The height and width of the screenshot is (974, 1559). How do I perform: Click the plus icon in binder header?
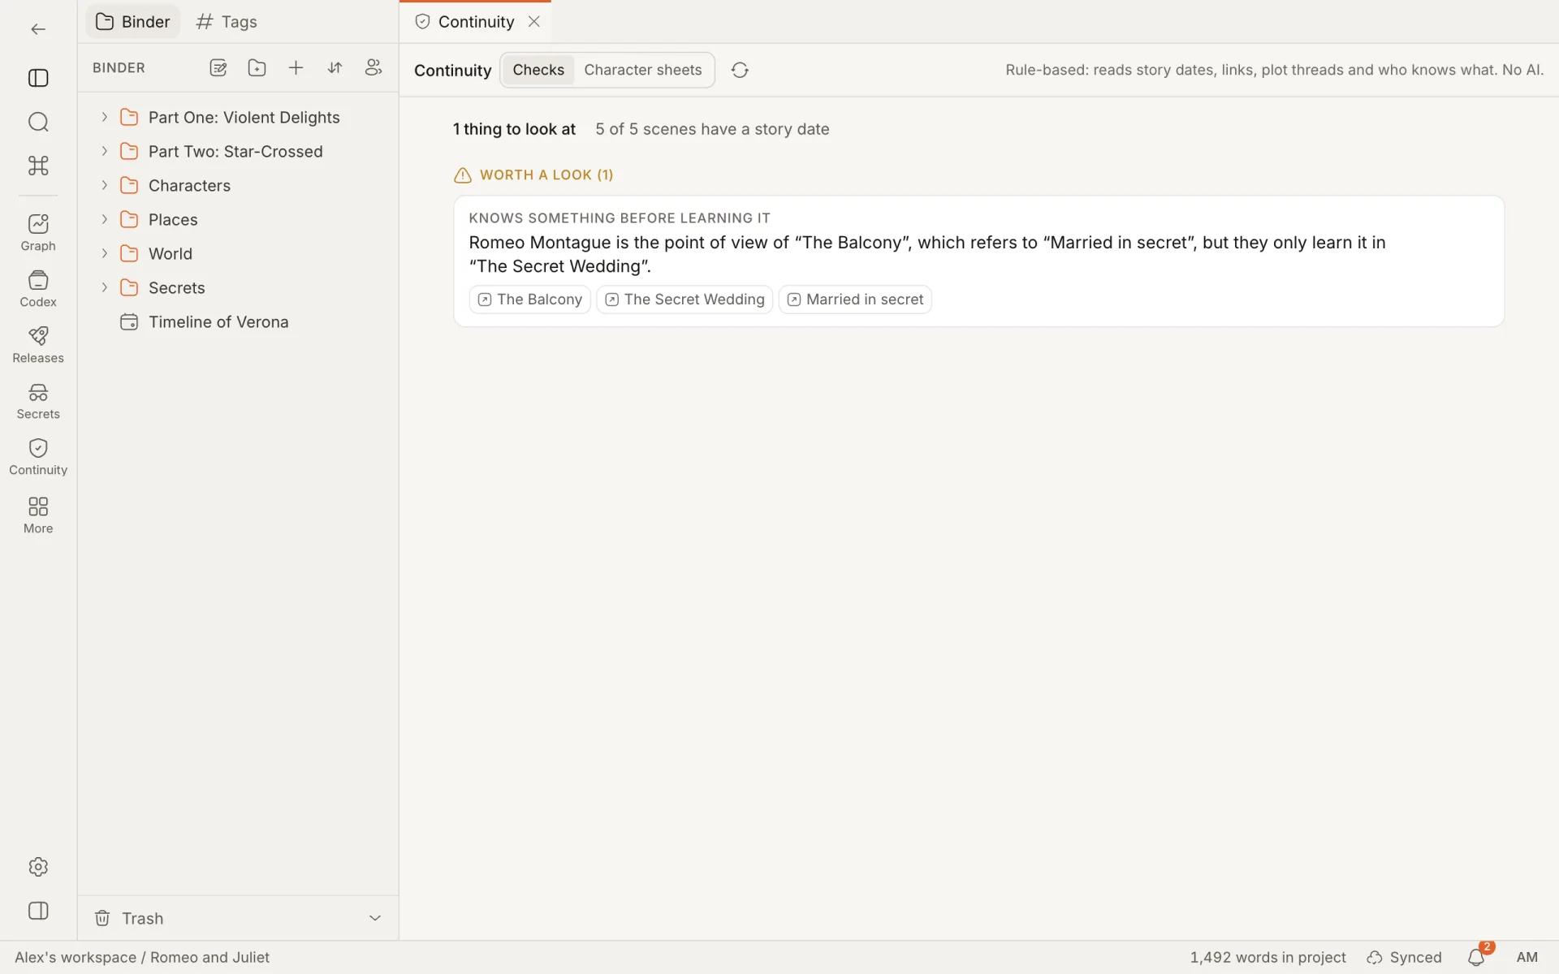pyautogui.click(x=296, y=68)
